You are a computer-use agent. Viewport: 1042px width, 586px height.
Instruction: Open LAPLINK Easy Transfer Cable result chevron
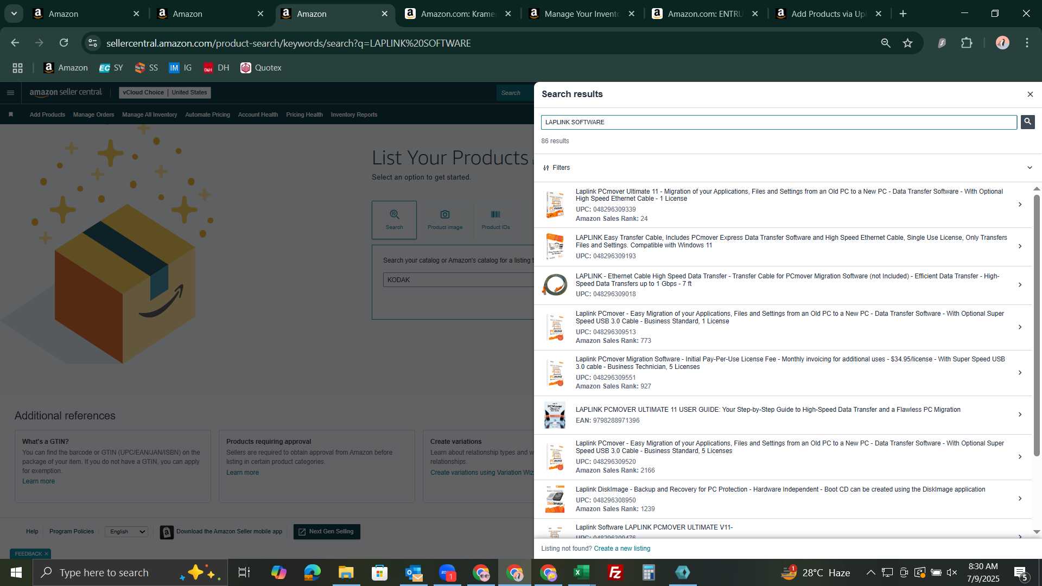1020,246
